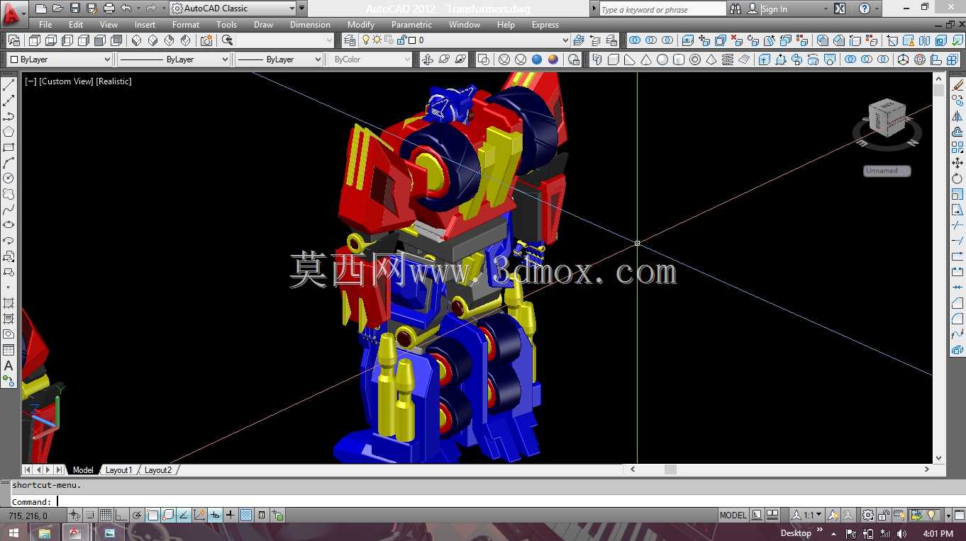
Task: Open the ByLayer lineweight dropdown
Action: pyautogui.click(x=279, y=59)
